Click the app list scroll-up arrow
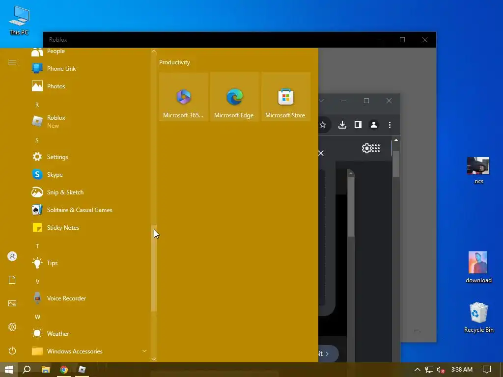 [154, 51]
